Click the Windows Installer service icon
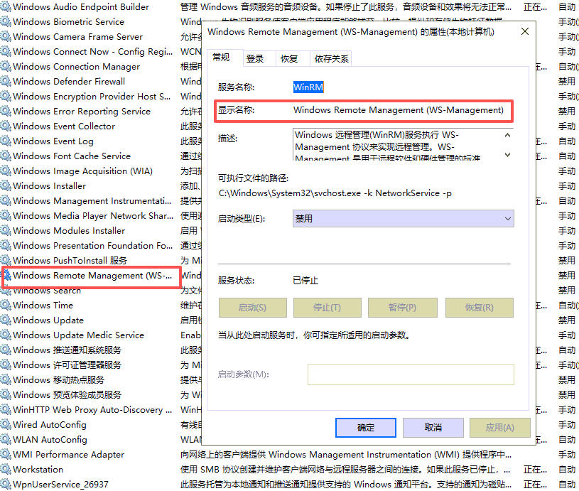The image size is (579, 491). point(6,186)
